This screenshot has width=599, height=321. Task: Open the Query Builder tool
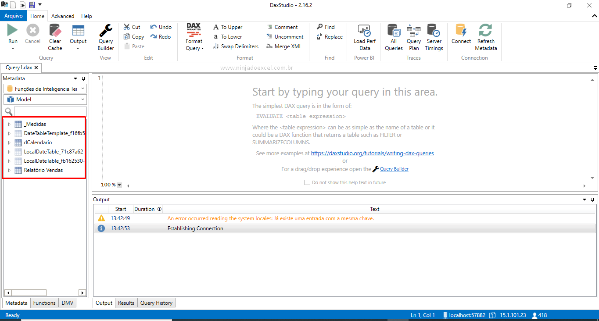[x=106, y=37]
